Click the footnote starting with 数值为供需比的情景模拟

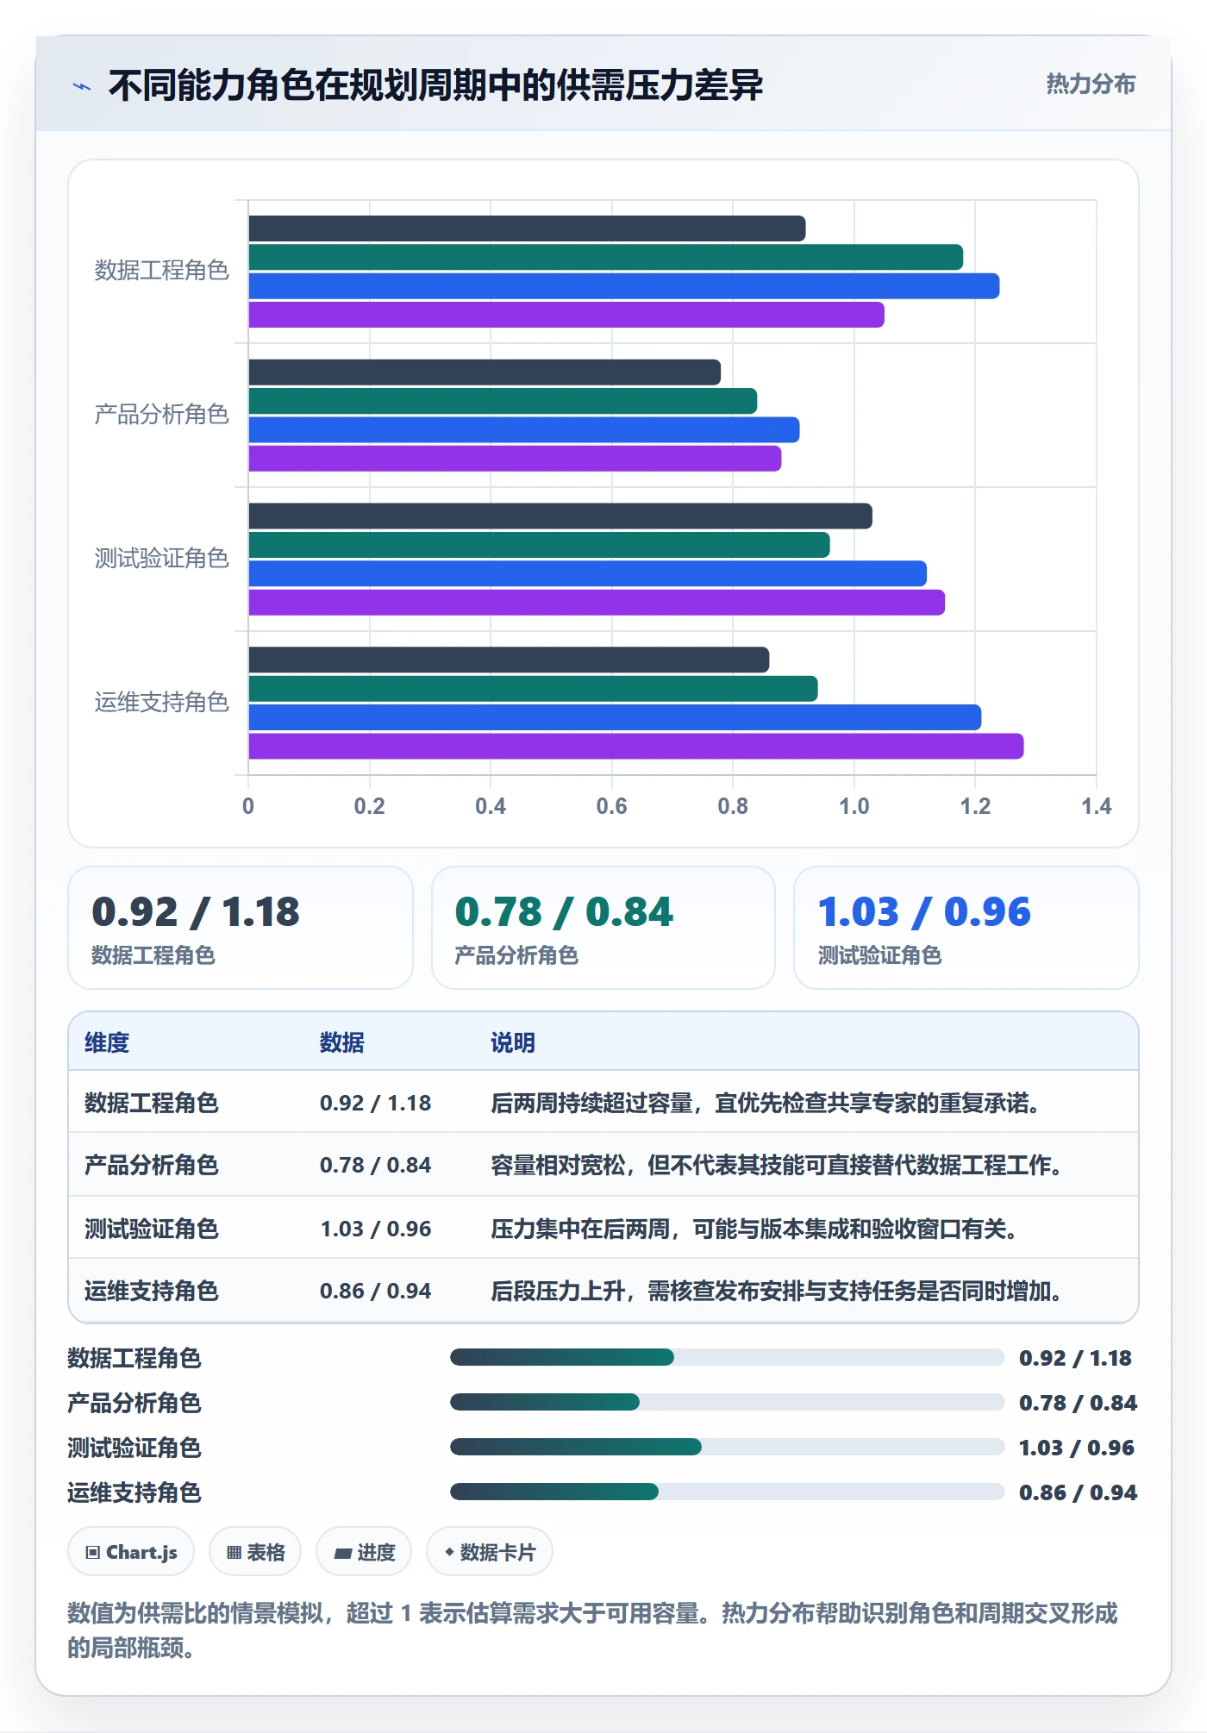(x=592, y=1630)
